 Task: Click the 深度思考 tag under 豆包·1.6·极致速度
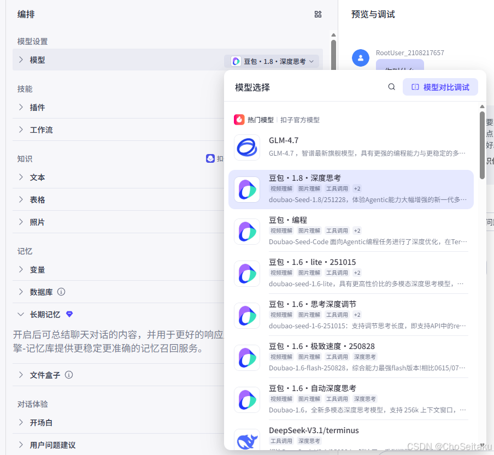365,357
